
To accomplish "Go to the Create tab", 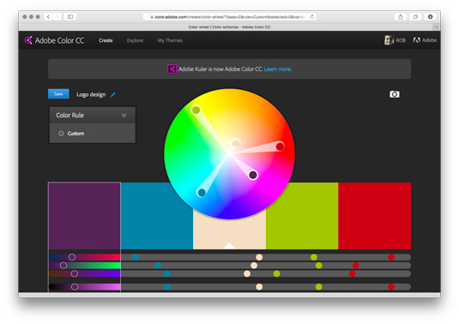I will tap(106, 40).
